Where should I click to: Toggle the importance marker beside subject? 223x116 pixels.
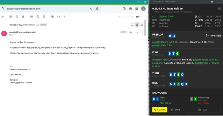pos(37,25)
